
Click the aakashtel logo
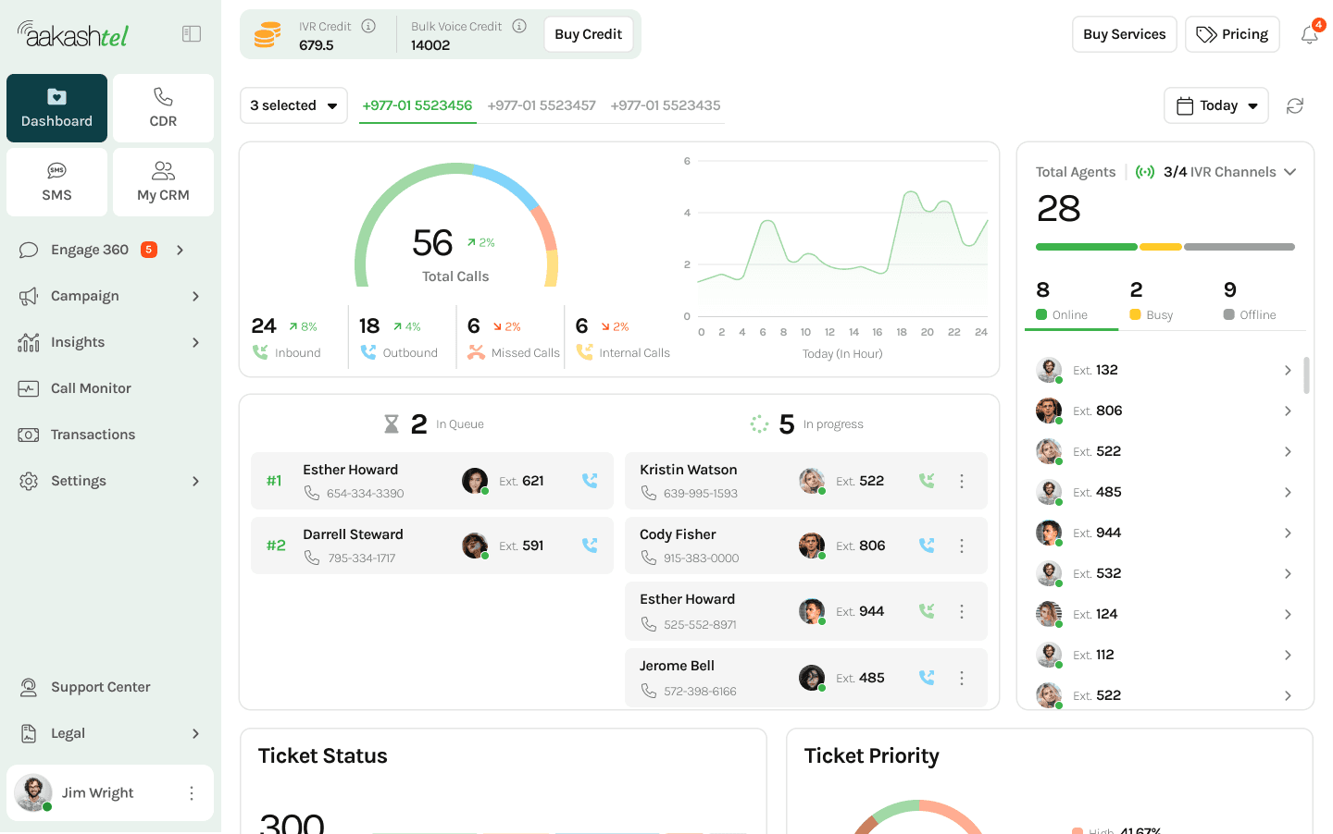[73, 34]
